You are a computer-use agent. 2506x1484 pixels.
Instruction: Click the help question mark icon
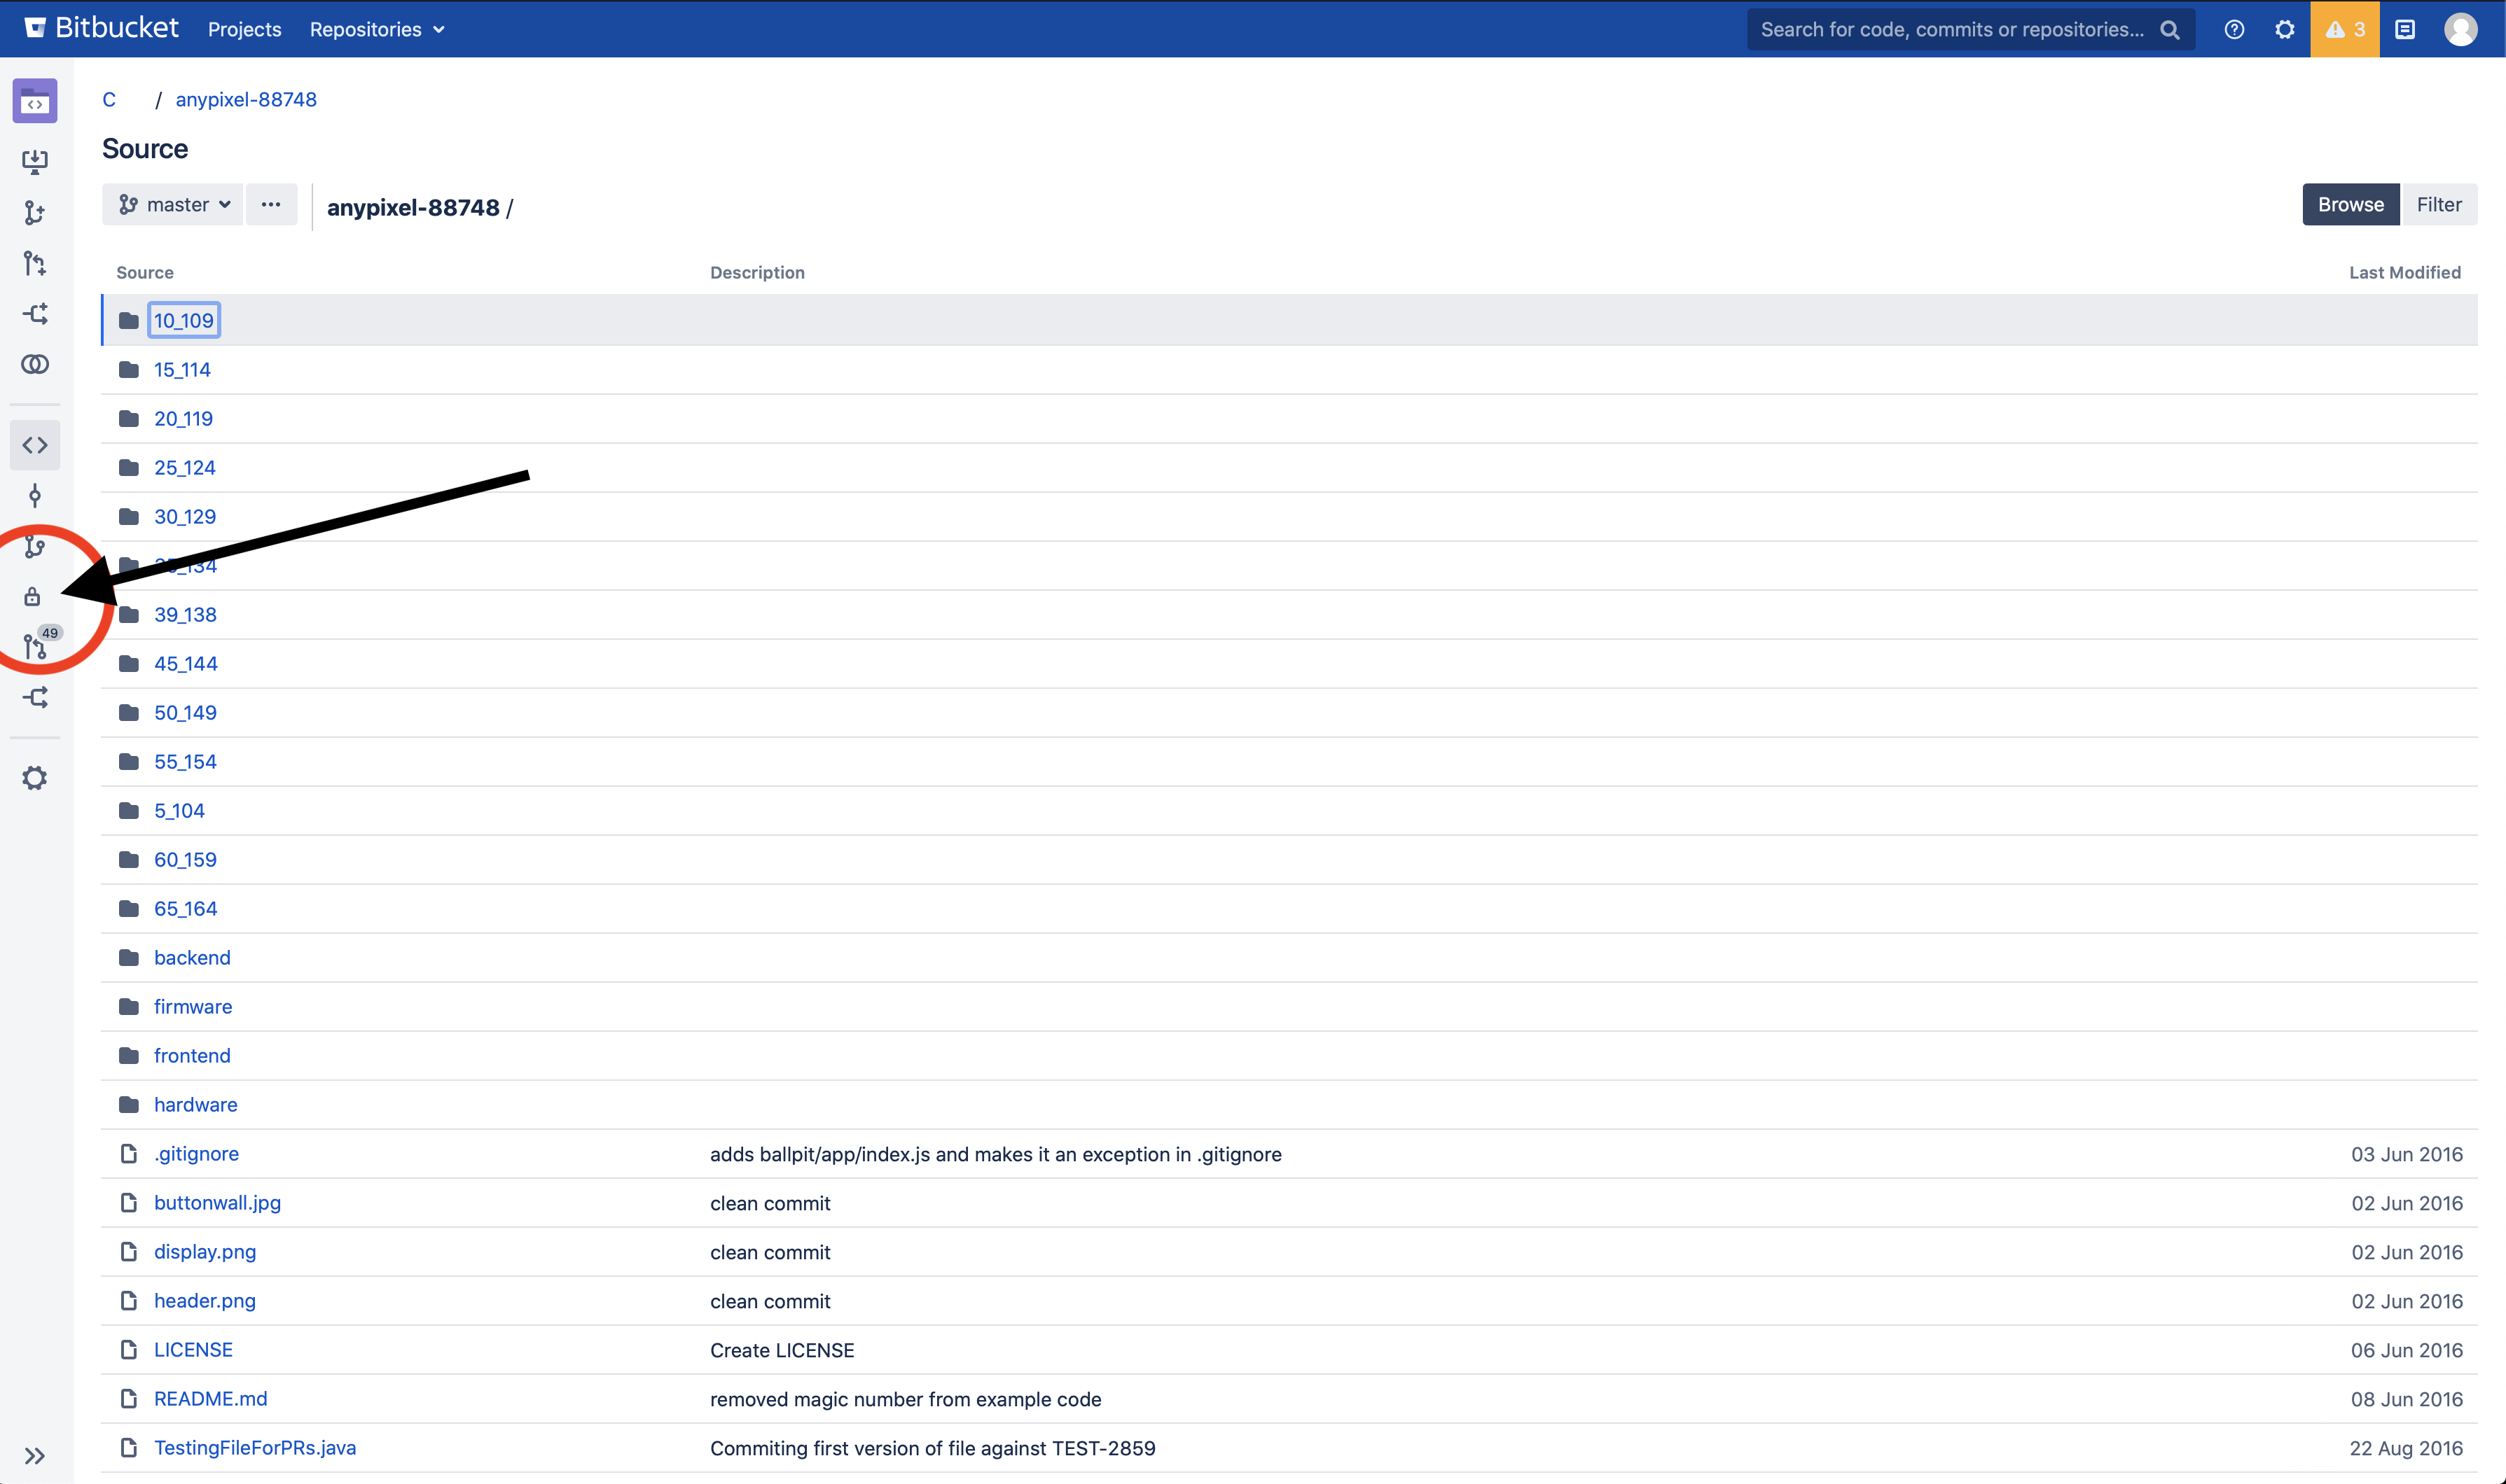[x=2234, y=29]
